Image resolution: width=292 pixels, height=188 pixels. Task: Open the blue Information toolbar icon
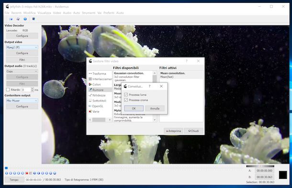pyautogui.click(x=25, y=19)
